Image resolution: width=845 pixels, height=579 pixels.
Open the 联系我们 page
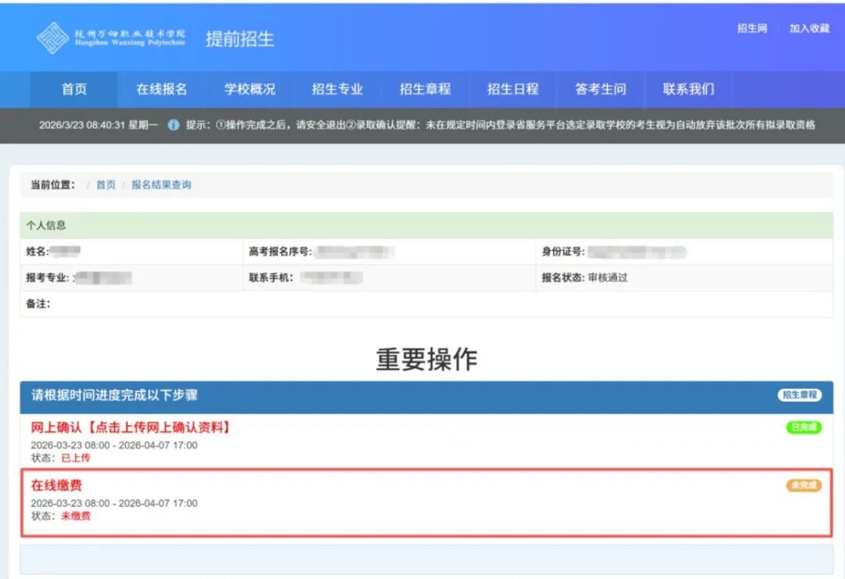[x=686, y=89]
